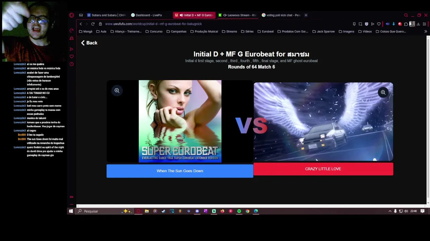
Task: Open the workspaces icon beside Opera logo
Action: point(81,15)
